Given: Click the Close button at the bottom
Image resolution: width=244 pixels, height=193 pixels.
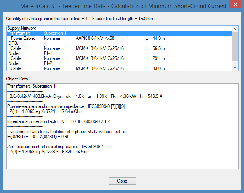Looking at the screenshot, I should pos(122,181).
